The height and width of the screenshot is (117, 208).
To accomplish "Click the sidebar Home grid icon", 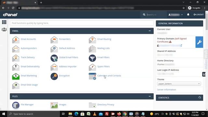I will (4, 22).
